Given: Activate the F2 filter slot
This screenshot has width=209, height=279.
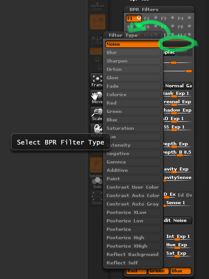Looking at the screenshot, I should [x=150, y=19].
